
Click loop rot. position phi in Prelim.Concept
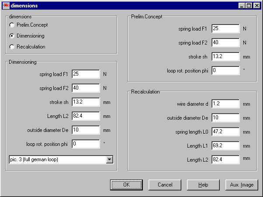225,71
